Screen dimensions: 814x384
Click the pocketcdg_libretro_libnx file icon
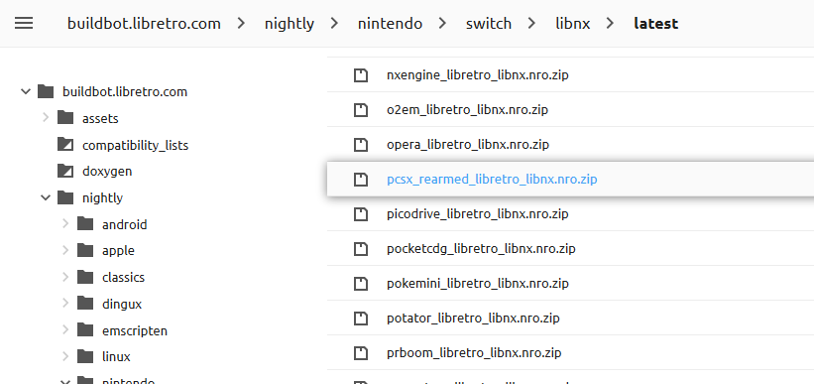(360, 249)
